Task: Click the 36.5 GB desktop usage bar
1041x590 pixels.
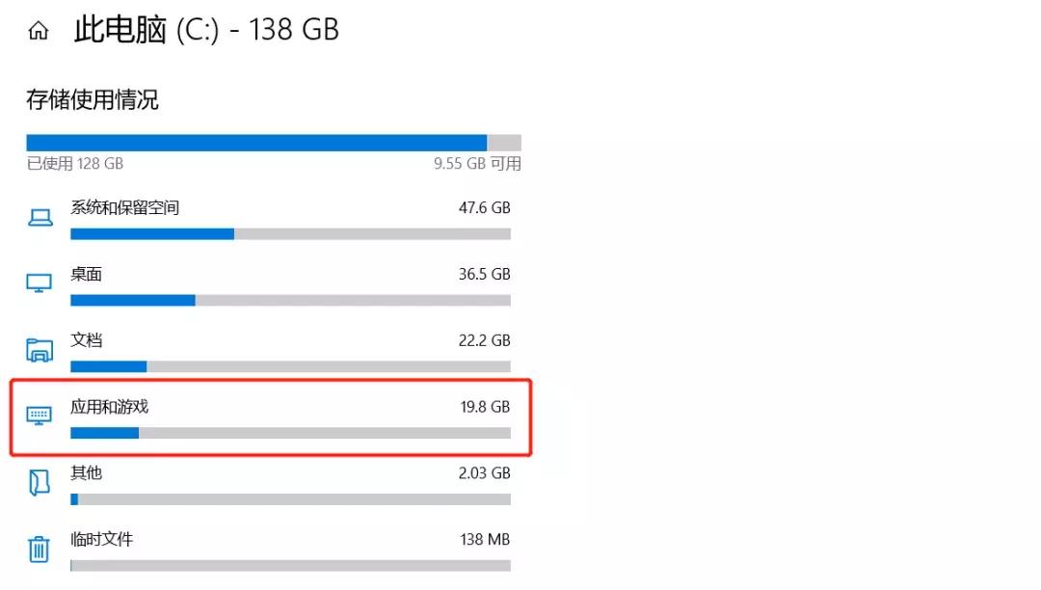Action: pyautogui.click(x=290, y=301)
